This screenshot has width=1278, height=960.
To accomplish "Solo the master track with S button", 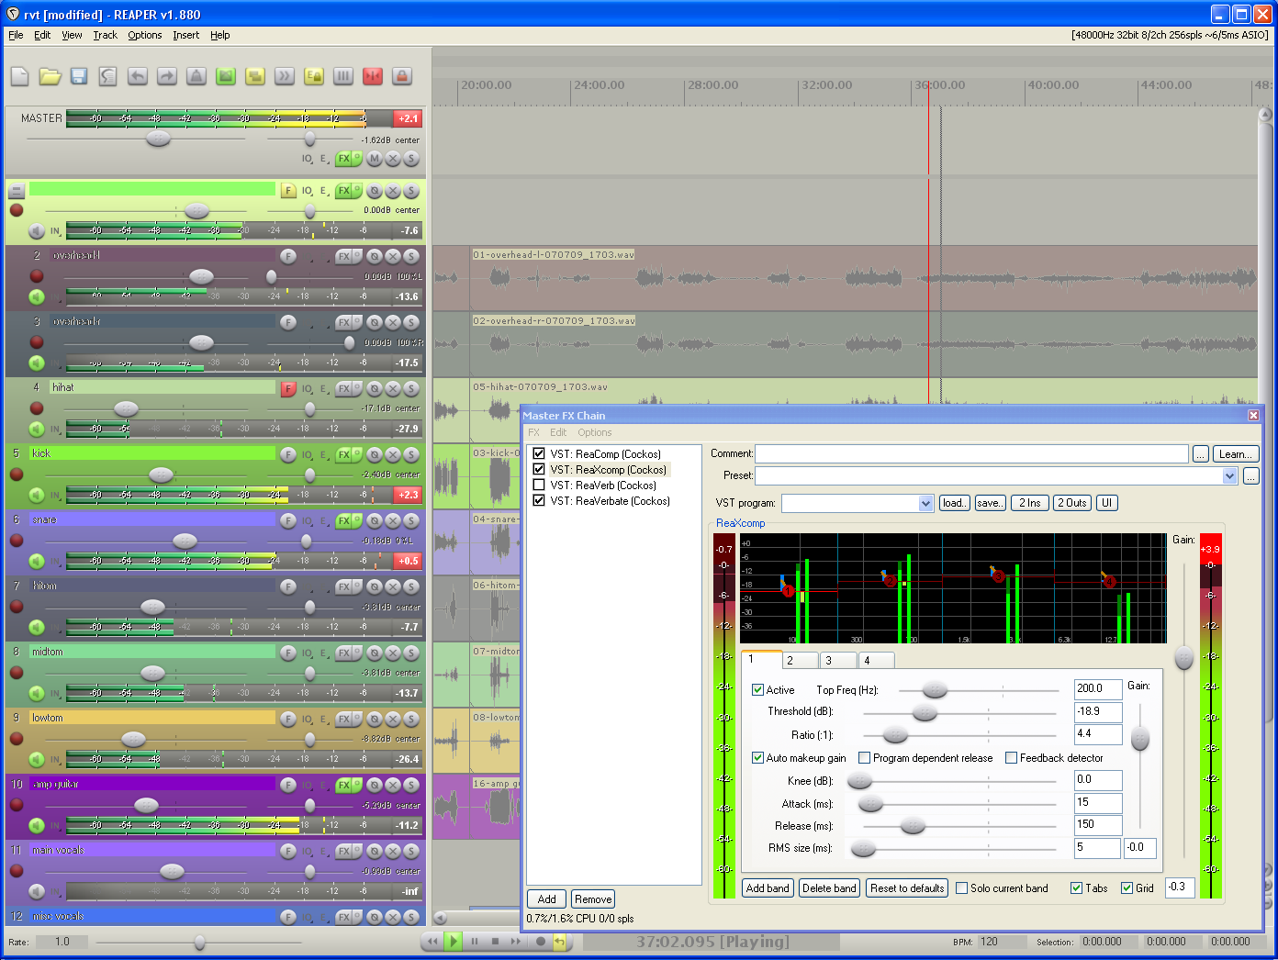I will coord(411,159).
